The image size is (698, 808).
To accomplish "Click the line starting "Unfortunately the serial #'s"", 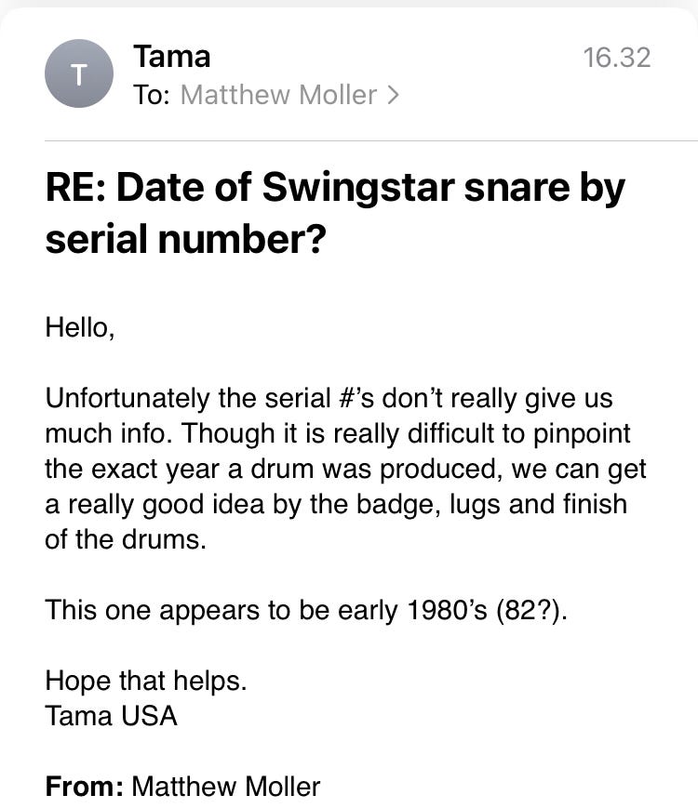I will (x=329, y=398).
